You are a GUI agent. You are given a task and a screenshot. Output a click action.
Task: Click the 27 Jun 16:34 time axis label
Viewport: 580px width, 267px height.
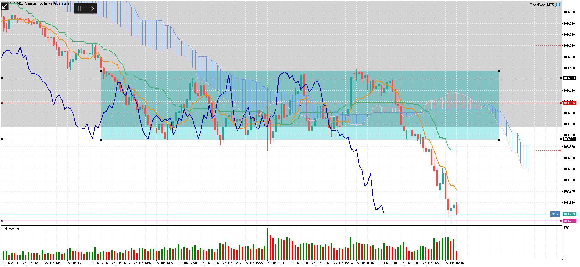click(x=454, y=263)
